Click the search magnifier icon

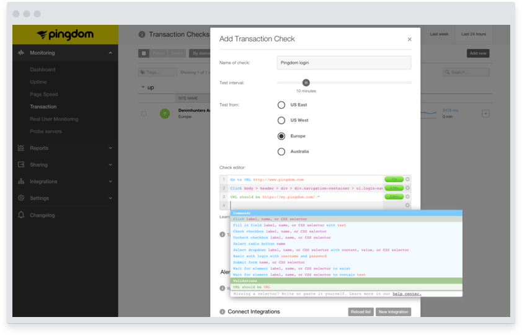coord(448,72)
